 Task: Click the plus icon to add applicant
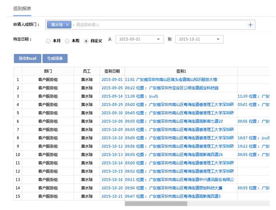(250, 25)
